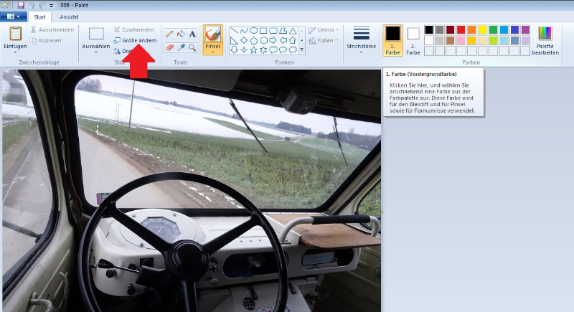Screen dimensions: 574x312
Task: Select the Fill with color bucket tool
Action: [x=181, y=34]
